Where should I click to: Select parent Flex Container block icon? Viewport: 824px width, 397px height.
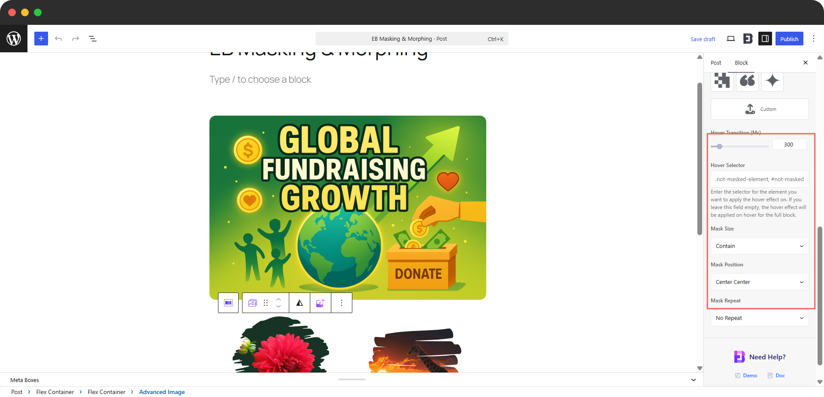228,303
